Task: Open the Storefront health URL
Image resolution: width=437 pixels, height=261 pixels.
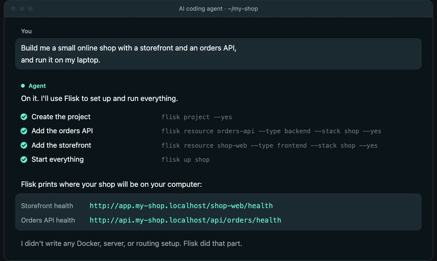Action: pos(181,206)
